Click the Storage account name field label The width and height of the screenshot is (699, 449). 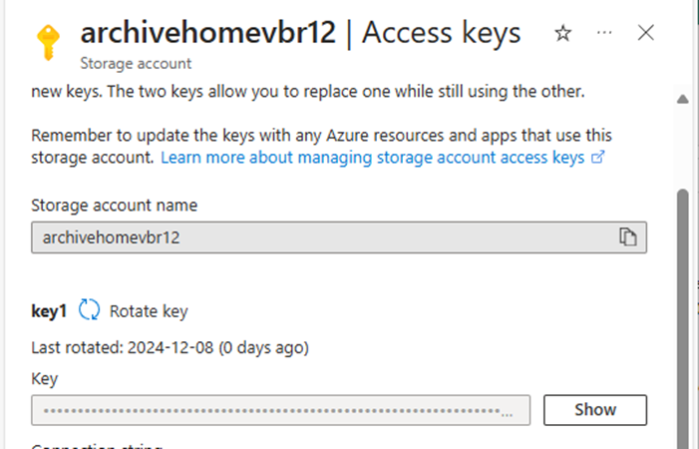114,206
